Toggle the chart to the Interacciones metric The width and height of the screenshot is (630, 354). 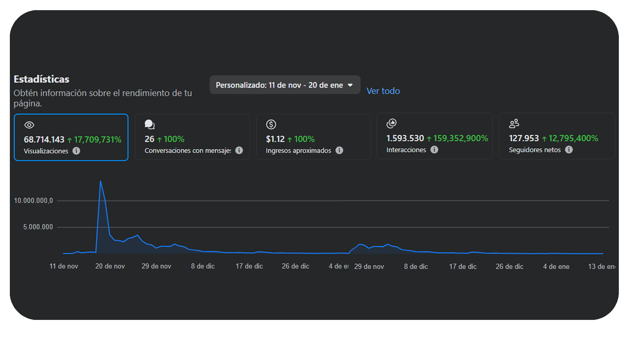[434, 136]
